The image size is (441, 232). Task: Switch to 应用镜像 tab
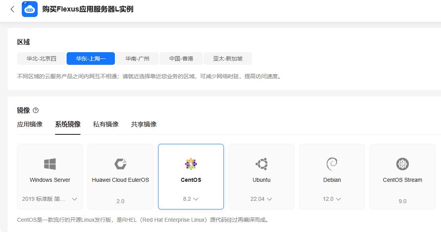click(30, 124)
